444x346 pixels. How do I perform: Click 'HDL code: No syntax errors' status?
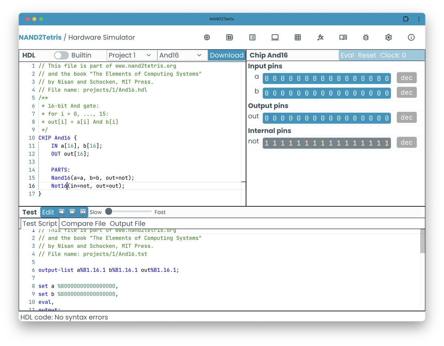click(64, 317)
